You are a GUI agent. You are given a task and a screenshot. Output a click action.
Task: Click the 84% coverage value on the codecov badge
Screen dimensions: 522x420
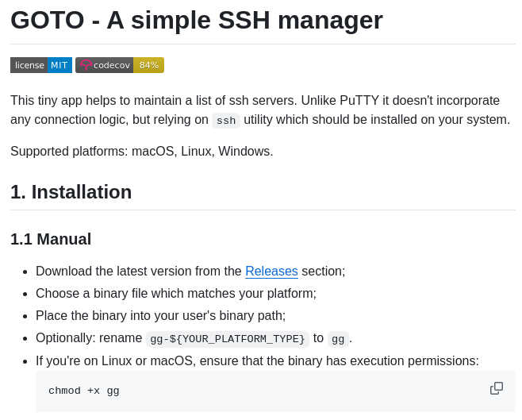click(149, 65)
